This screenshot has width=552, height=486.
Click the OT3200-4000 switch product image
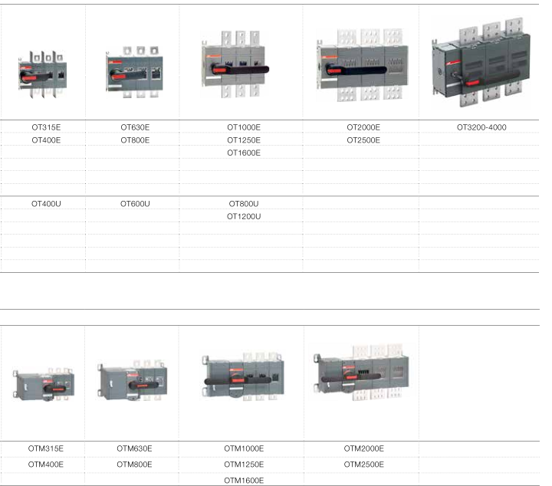[481, 62]
